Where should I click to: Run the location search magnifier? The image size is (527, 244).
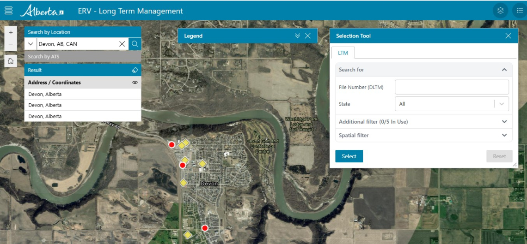(x=135, y=44)
